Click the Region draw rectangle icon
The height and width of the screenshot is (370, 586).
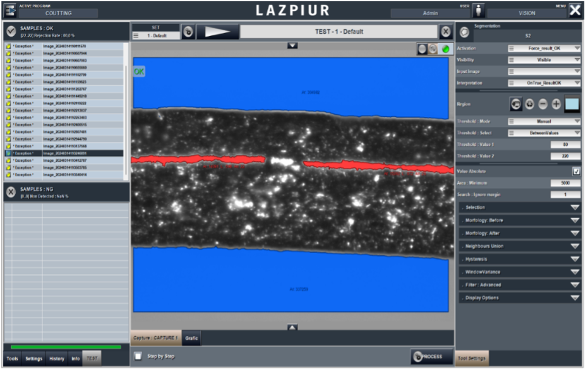[x=516, y=104]
